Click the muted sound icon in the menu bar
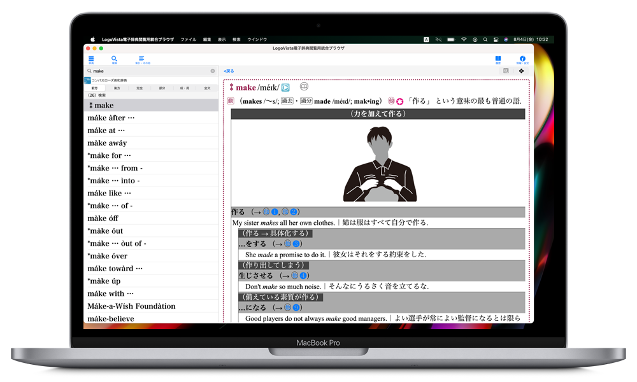Viewport: 637px width, 382px height. tap(438, 39)
